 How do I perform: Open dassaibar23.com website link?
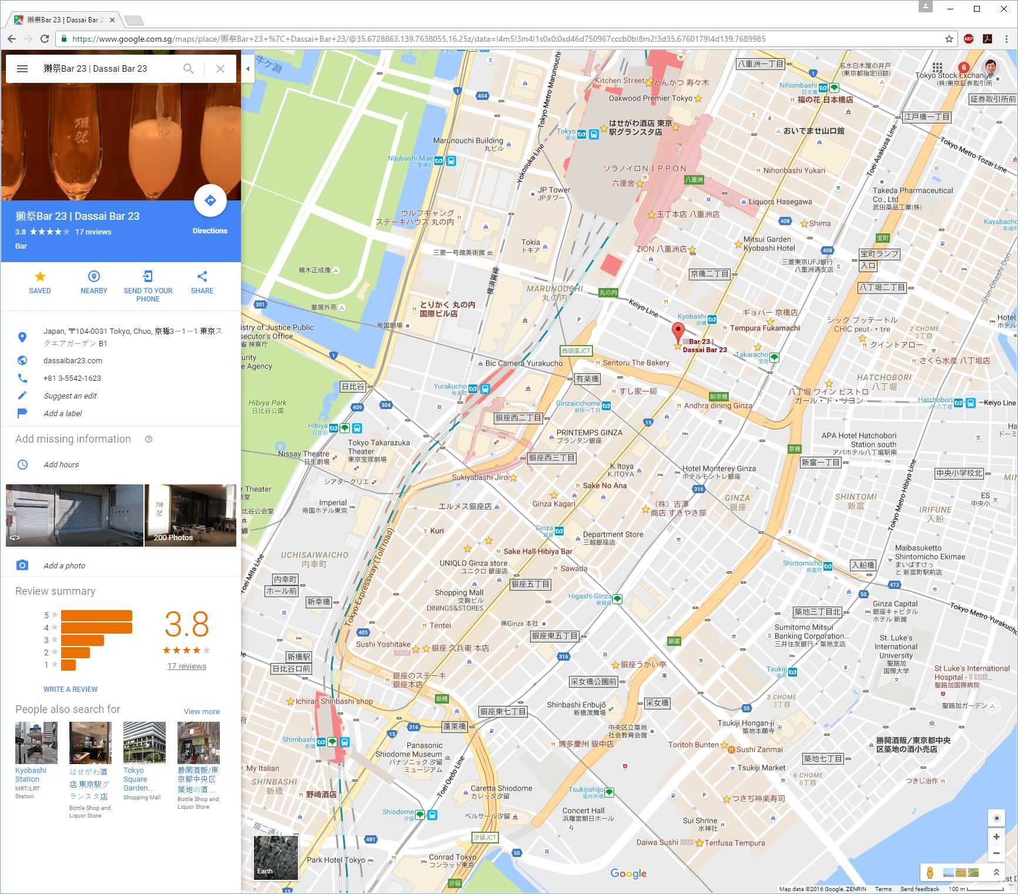click(x=73, y=361)
